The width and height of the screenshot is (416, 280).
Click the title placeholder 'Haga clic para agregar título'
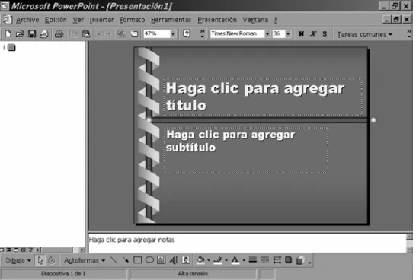(x=263, y=97)
